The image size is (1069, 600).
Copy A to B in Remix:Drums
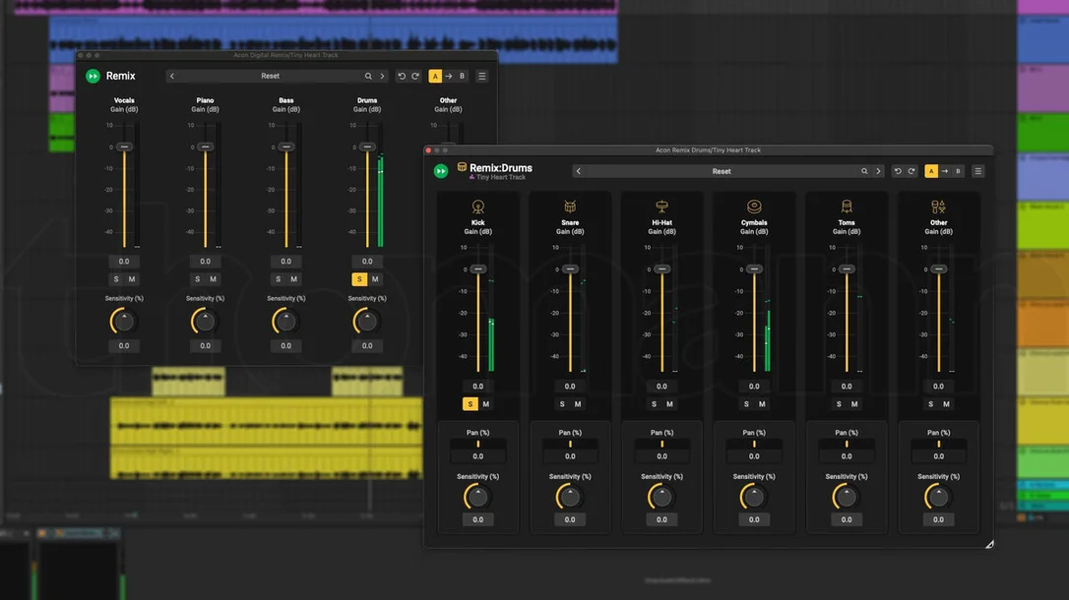click(944, 171)
